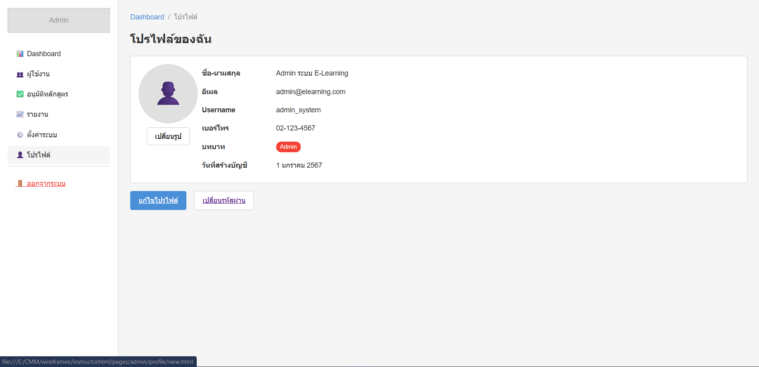The image size is (759, 367).
Task: Open the ตั้งค่าระบบ sidebar menu item
Action: (x=42, y=135)
